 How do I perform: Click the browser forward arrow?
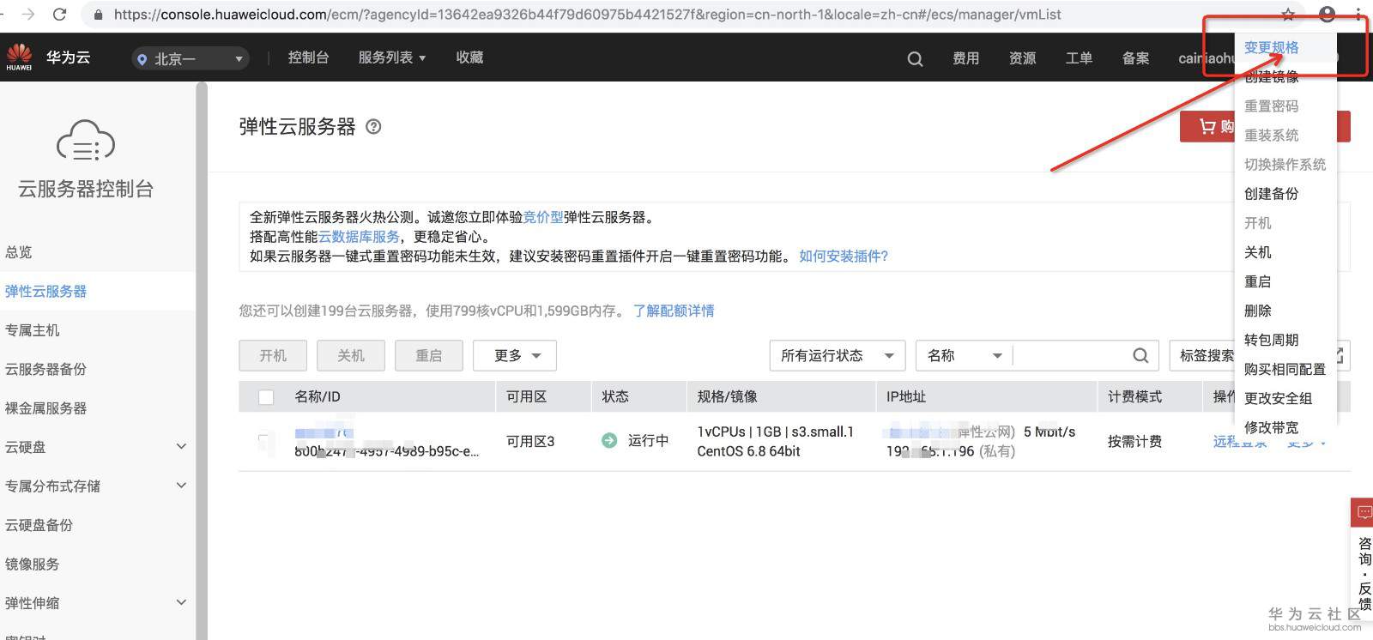(27, 15)
